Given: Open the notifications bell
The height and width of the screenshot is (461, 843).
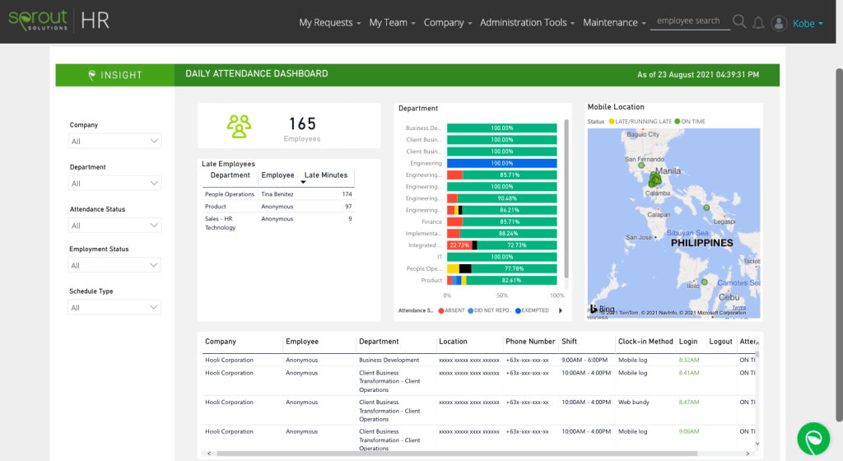Looking at the screenshot, I should [x=758, y=23].
